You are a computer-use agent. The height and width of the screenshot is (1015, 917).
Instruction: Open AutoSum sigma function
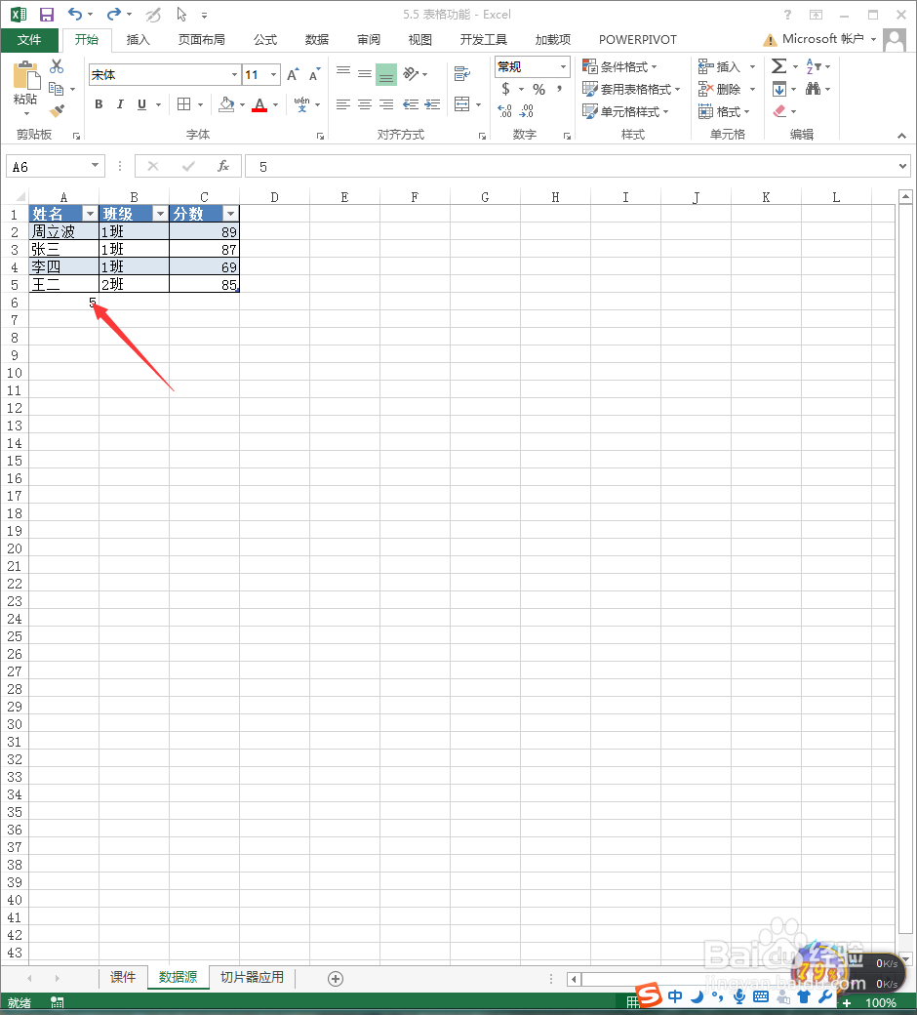779,66
